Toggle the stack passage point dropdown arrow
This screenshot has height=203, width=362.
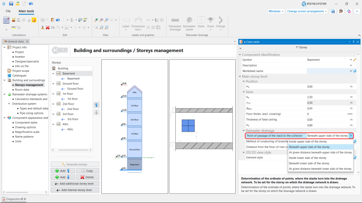pos(351,136)
